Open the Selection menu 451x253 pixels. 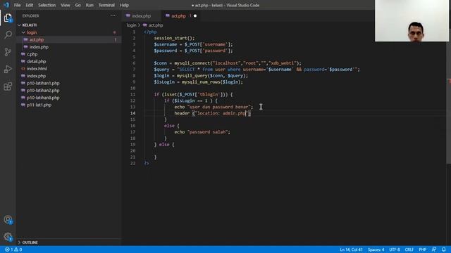(x=47, y=5)
